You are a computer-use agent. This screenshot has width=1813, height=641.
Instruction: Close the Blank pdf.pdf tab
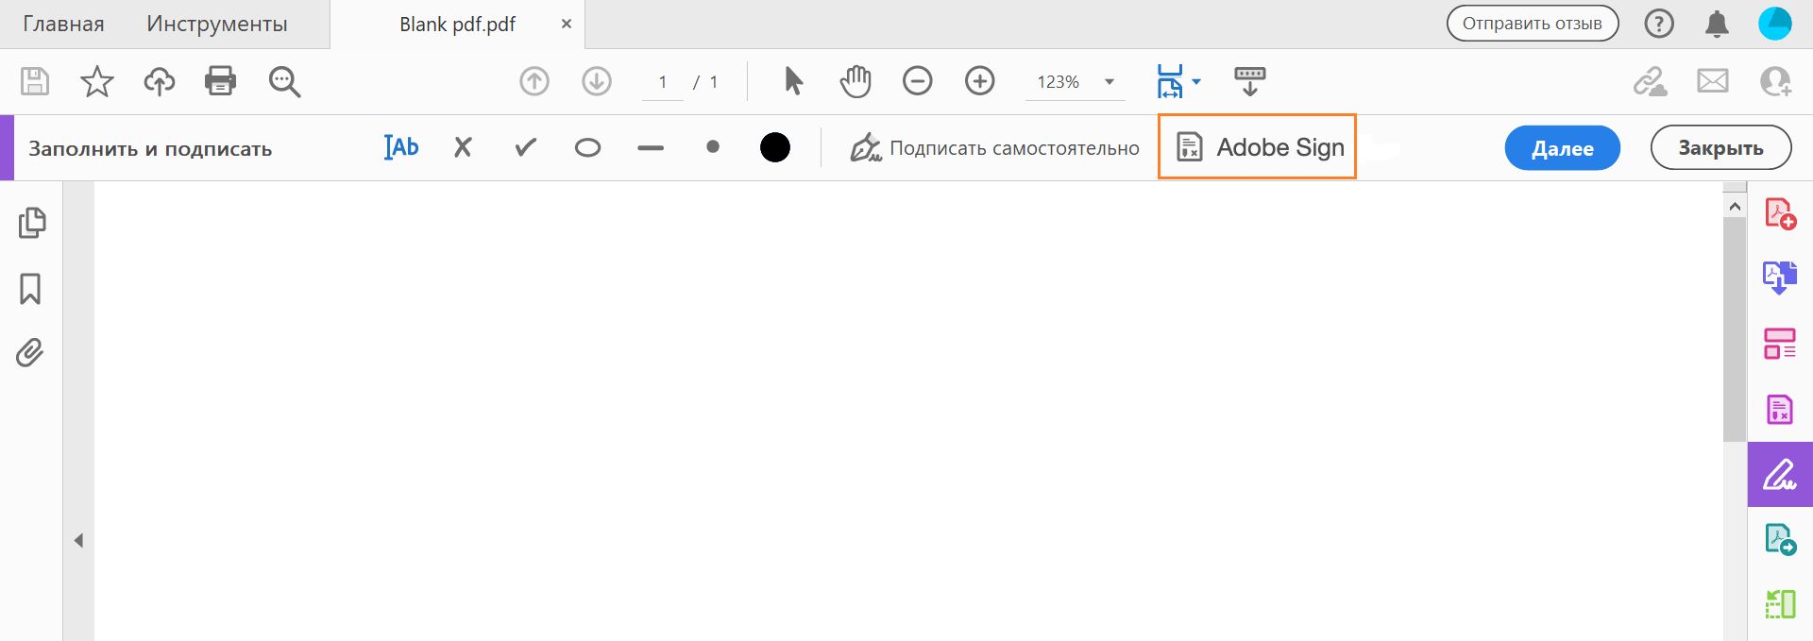(x=567, y=25)
